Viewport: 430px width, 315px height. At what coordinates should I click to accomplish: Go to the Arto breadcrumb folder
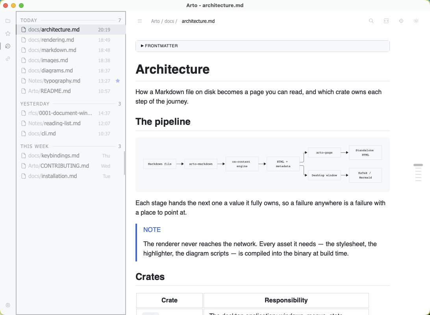155,21
